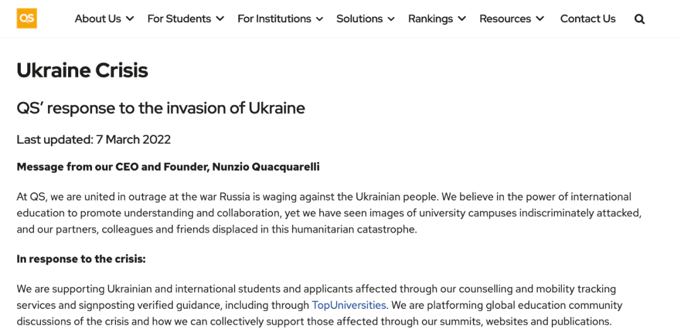Click the Resources menu text
This screenshot has height=336, width=681.
click(x=505, y=19)
